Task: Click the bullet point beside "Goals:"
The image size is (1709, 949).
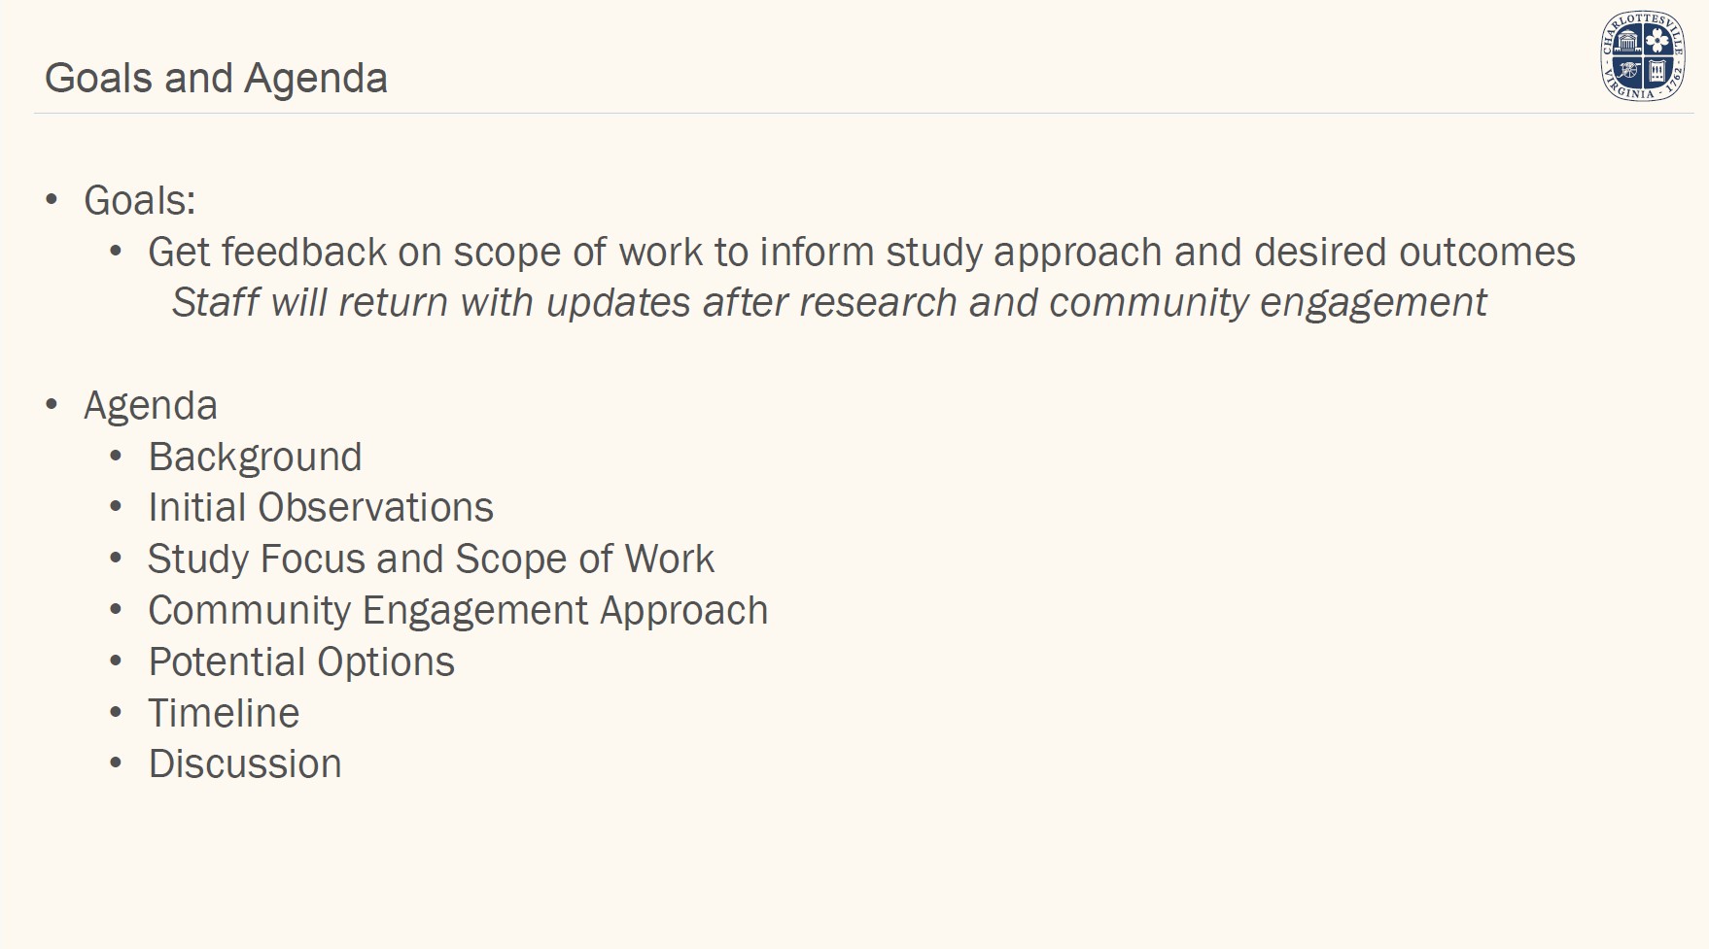Action: coord(52,201)
